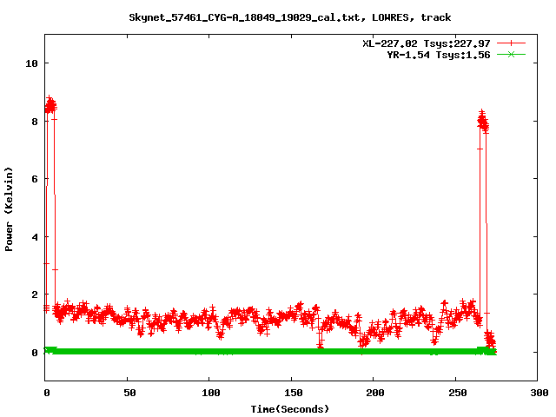Click y-axis tick label 4

(x=35, y=237)
